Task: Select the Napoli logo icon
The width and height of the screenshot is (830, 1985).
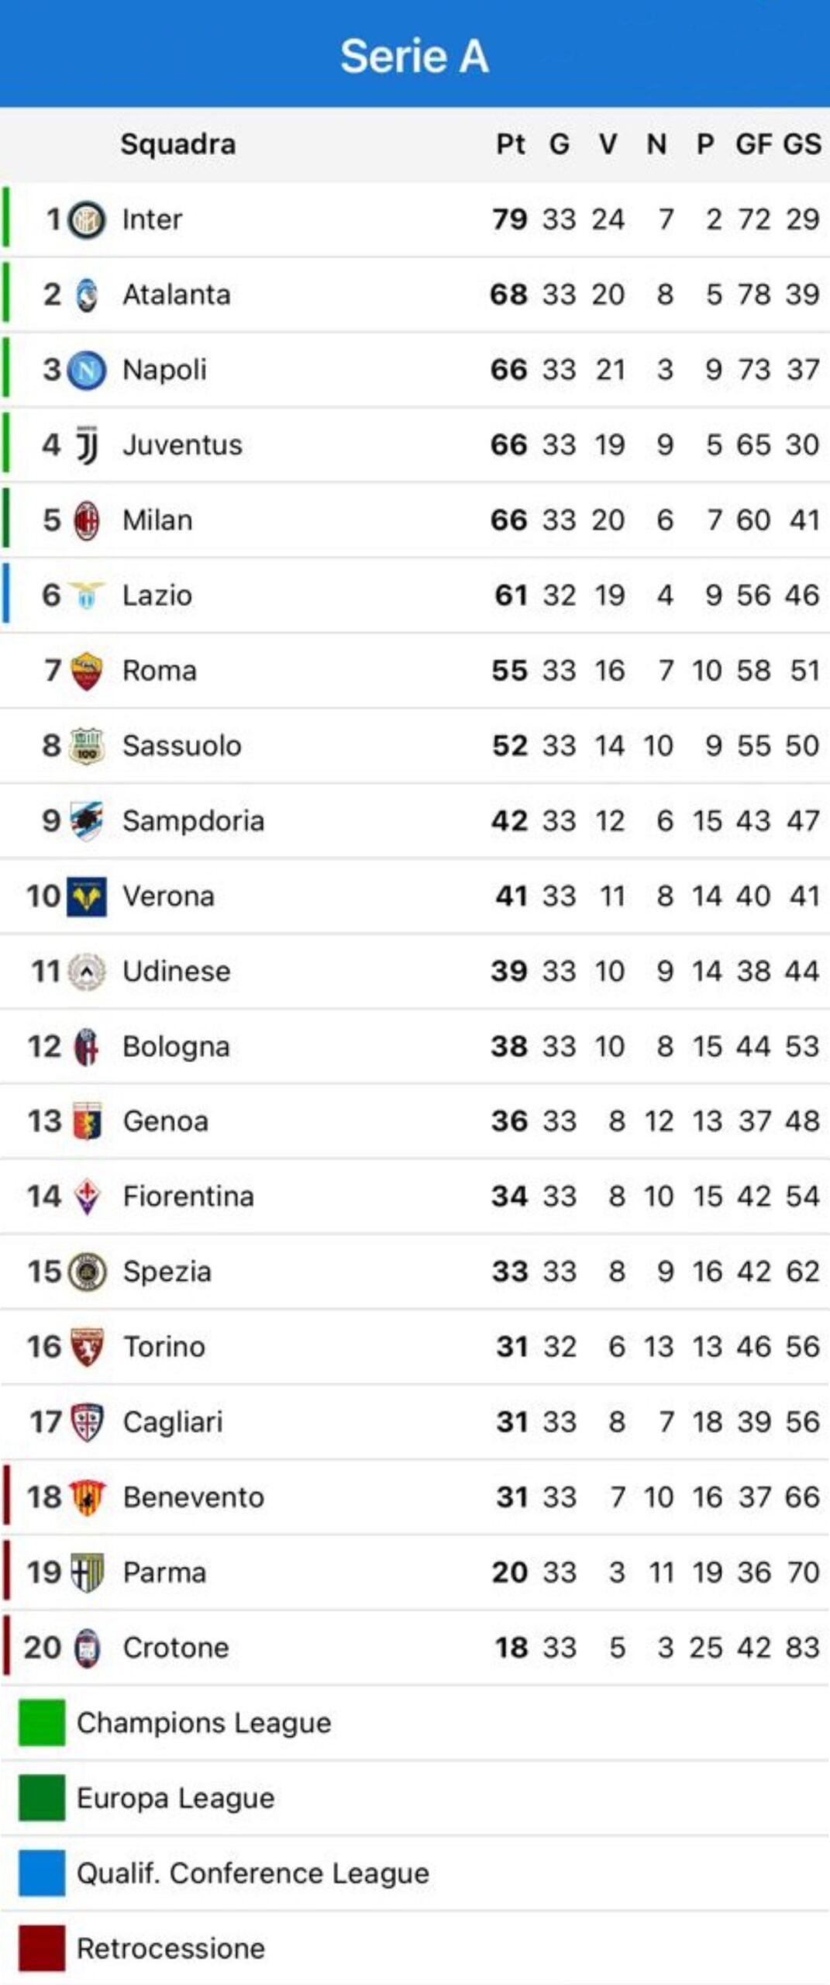Action: tap(87, 370)
